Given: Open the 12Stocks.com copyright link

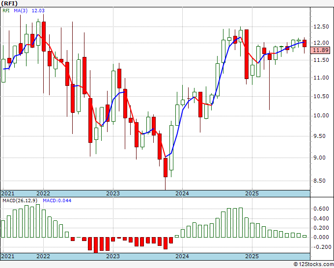Looking at the screenshot, I should pyautogui.click(x=313, y=265).
